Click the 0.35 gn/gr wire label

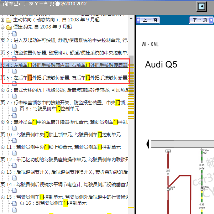202,167
